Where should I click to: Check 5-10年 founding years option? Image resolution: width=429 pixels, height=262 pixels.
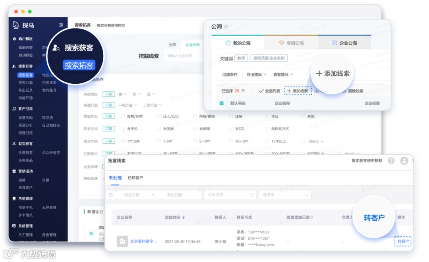coord(195,141)
